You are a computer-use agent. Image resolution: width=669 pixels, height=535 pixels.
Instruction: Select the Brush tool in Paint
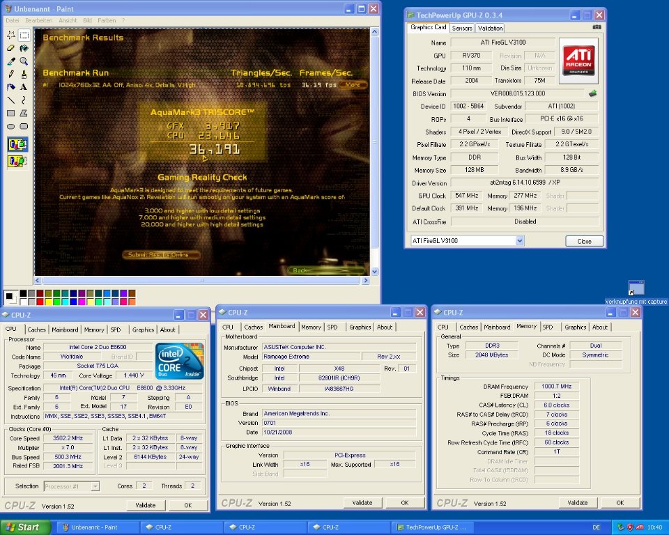24,75
